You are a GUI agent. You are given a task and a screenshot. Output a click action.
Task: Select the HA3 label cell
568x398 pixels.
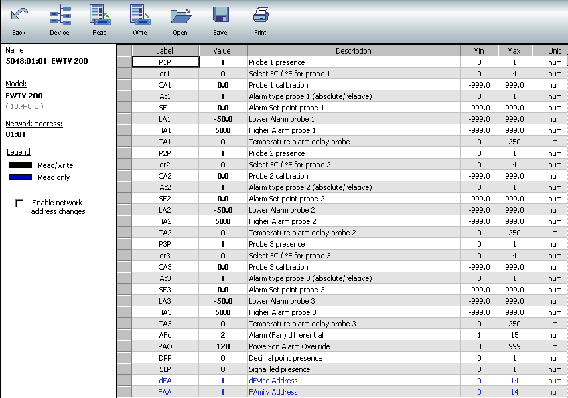pos(165,312)
